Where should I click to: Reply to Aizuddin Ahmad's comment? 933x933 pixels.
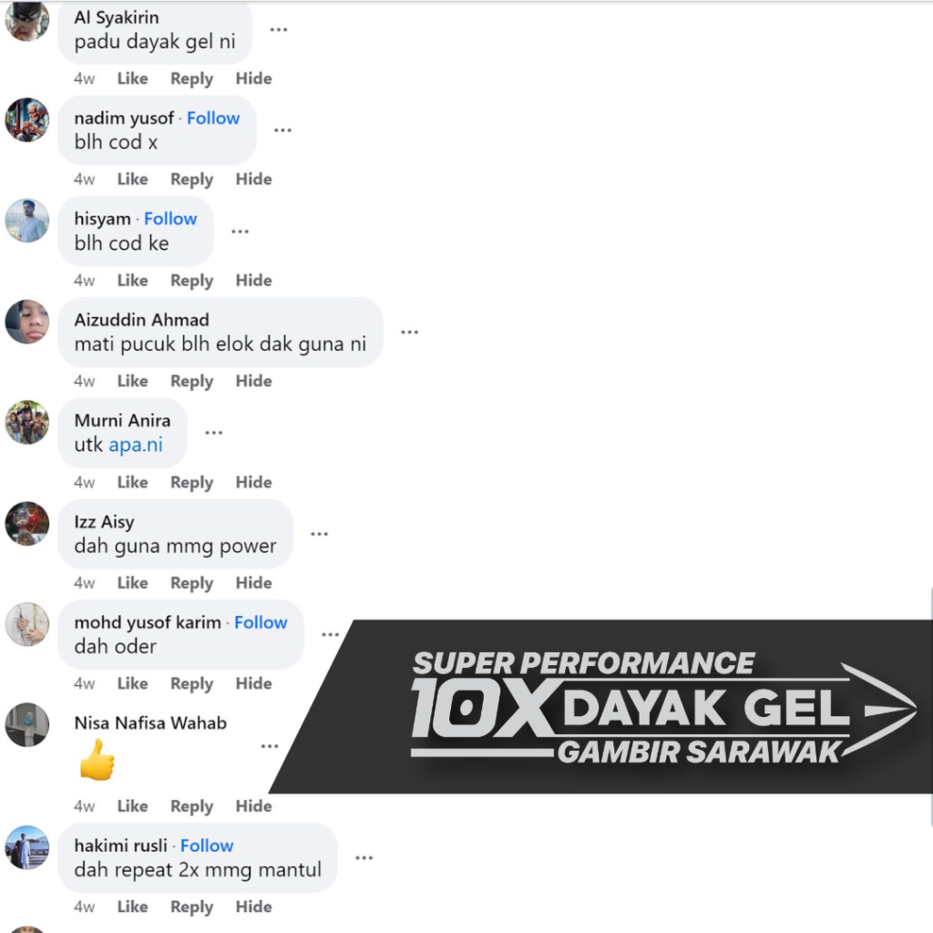pos(191,382)
